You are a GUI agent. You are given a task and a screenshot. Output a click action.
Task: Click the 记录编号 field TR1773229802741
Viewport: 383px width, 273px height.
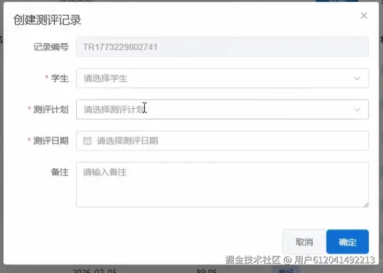point(222,47)
